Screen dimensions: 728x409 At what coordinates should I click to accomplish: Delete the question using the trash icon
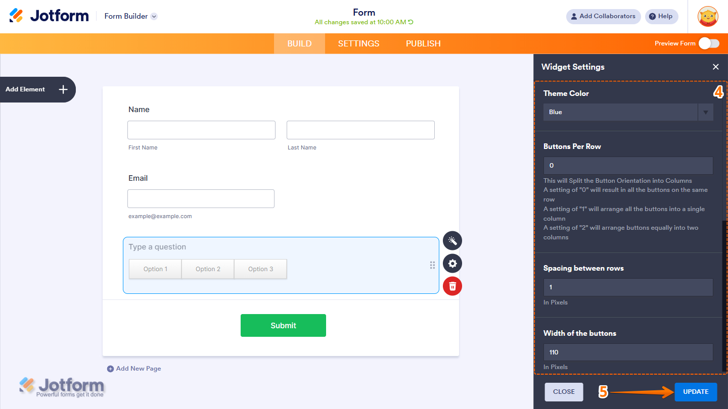452,286
